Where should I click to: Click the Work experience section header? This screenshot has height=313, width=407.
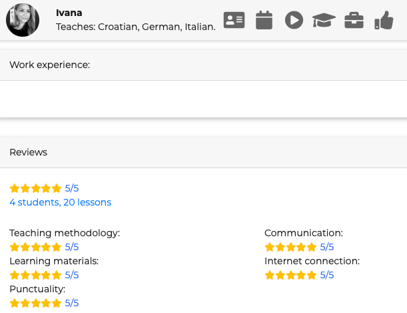pyautogui.click(x=49, y=65)
